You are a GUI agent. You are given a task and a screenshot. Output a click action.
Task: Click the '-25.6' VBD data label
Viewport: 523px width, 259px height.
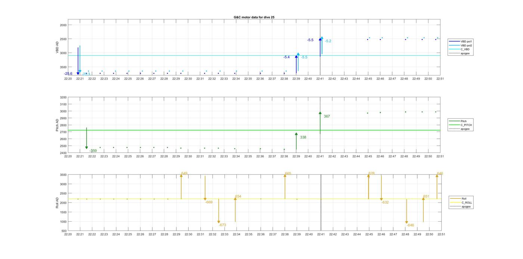[x=68, y=74]
